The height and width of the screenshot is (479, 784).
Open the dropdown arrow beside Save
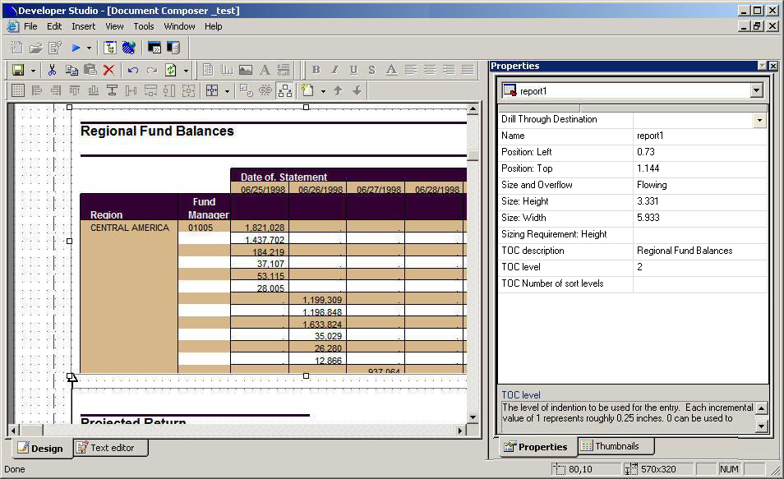pyautogui.click(x=34, y=71)
